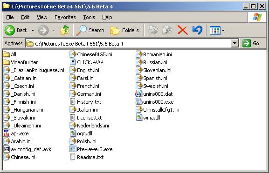This screenshot has height=173, width=269.
Task: Open the Search pane
Action: (90, 30)
